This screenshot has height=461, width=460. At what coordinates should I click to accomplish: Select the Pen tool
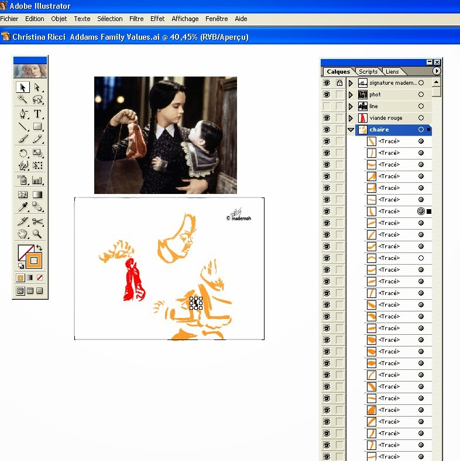coord(23,114)
